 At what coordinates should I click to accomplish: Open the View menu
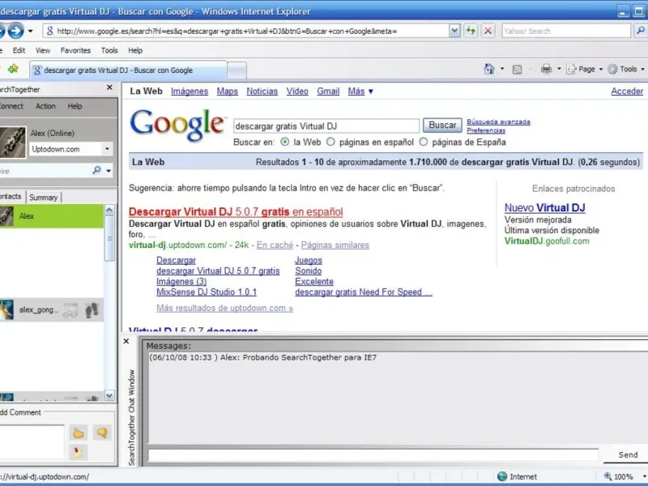click(x=43, y=50)
